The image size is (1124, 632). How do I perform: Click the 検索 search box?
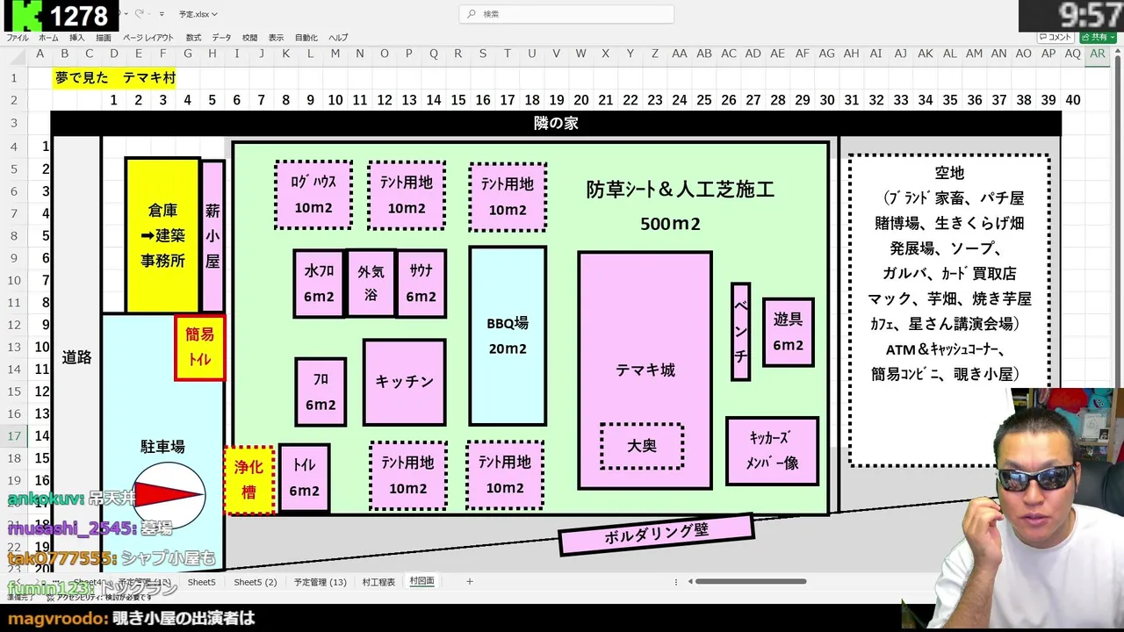tap(566, 14)
